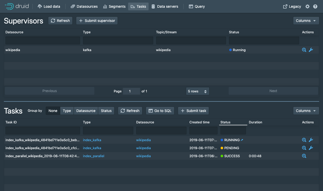Click Submit supervisor button
This screenshot has height=191, width=323.
tap(97, 21)
